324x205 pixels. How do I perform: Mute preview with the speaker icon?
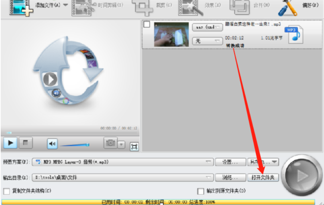coord(52,143)
